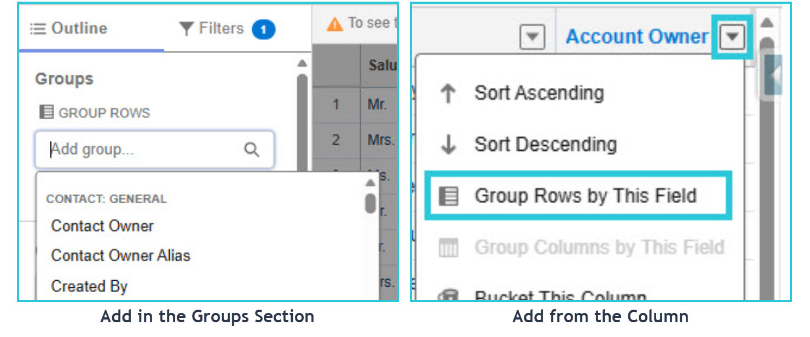810x337 pixels.
Task: Pick Contact Owner Alias in the dropdown list
Action: 120,256
